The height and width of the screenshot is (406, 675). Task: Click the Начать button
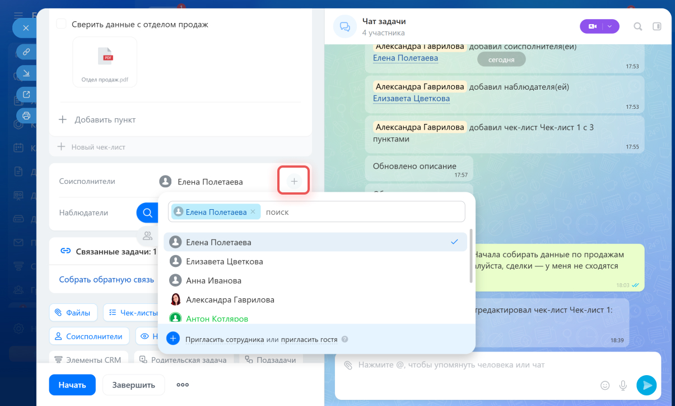pyautogui.click(x=72, y=385)
